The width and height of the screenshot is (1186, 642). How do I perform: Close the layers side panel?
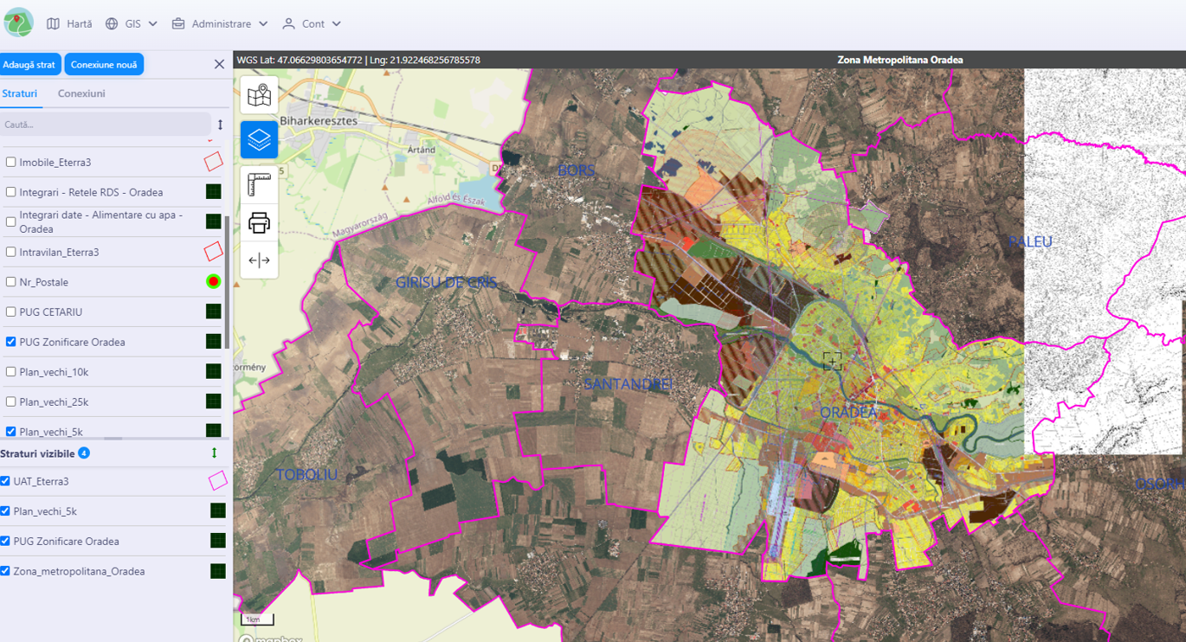[x=219, y=64]
